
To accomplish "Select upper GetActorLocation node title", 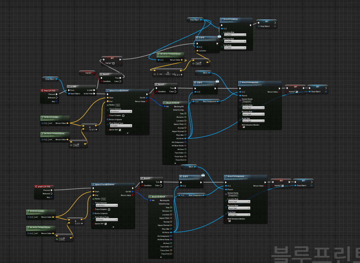I will coord(51,117).
